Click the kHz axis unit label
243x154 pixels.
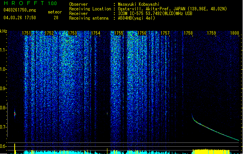[x=3, y=31]
